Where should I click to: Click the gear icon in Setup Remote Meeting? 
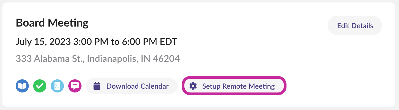[x=193, y=86]
